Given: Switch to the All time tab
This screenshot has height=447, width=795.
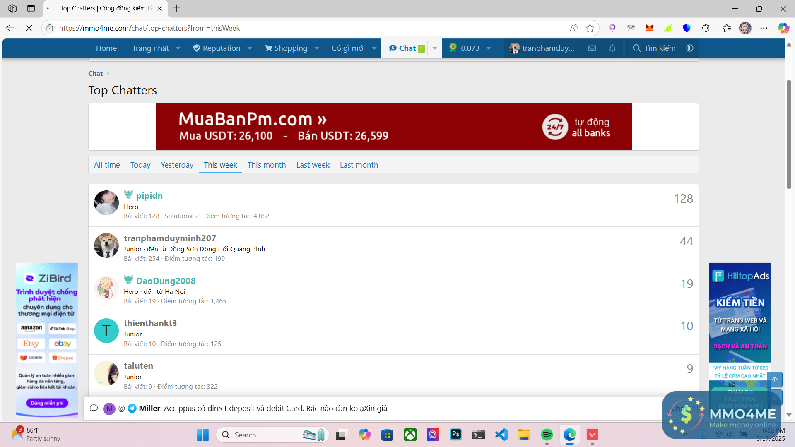Looking at the screenshot, I should pyautogui.click(x=107, y=165).
